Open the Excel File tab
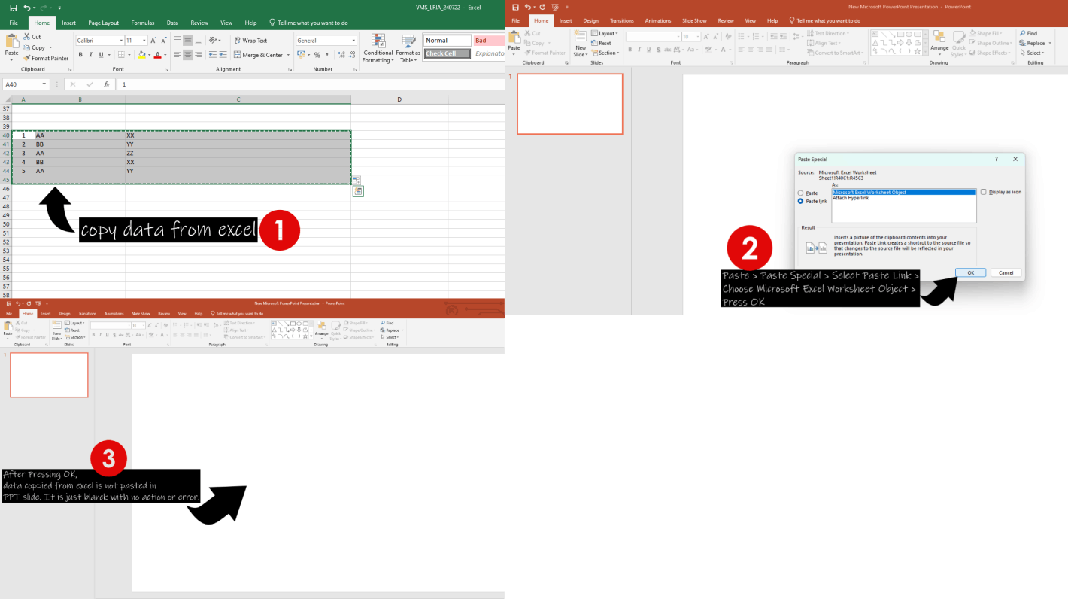 pos(14,23)
